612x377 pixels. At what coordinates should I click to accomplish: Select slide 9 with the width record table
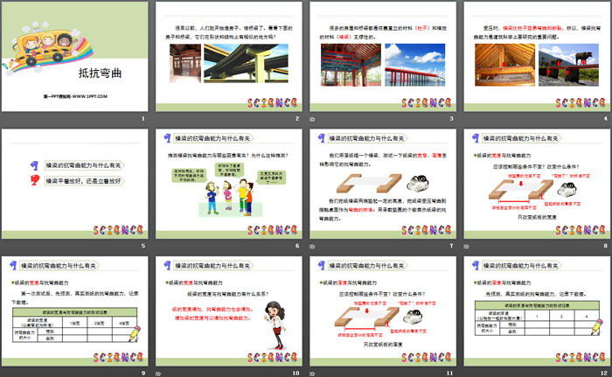pyautogui.click(x=74, y=311)
